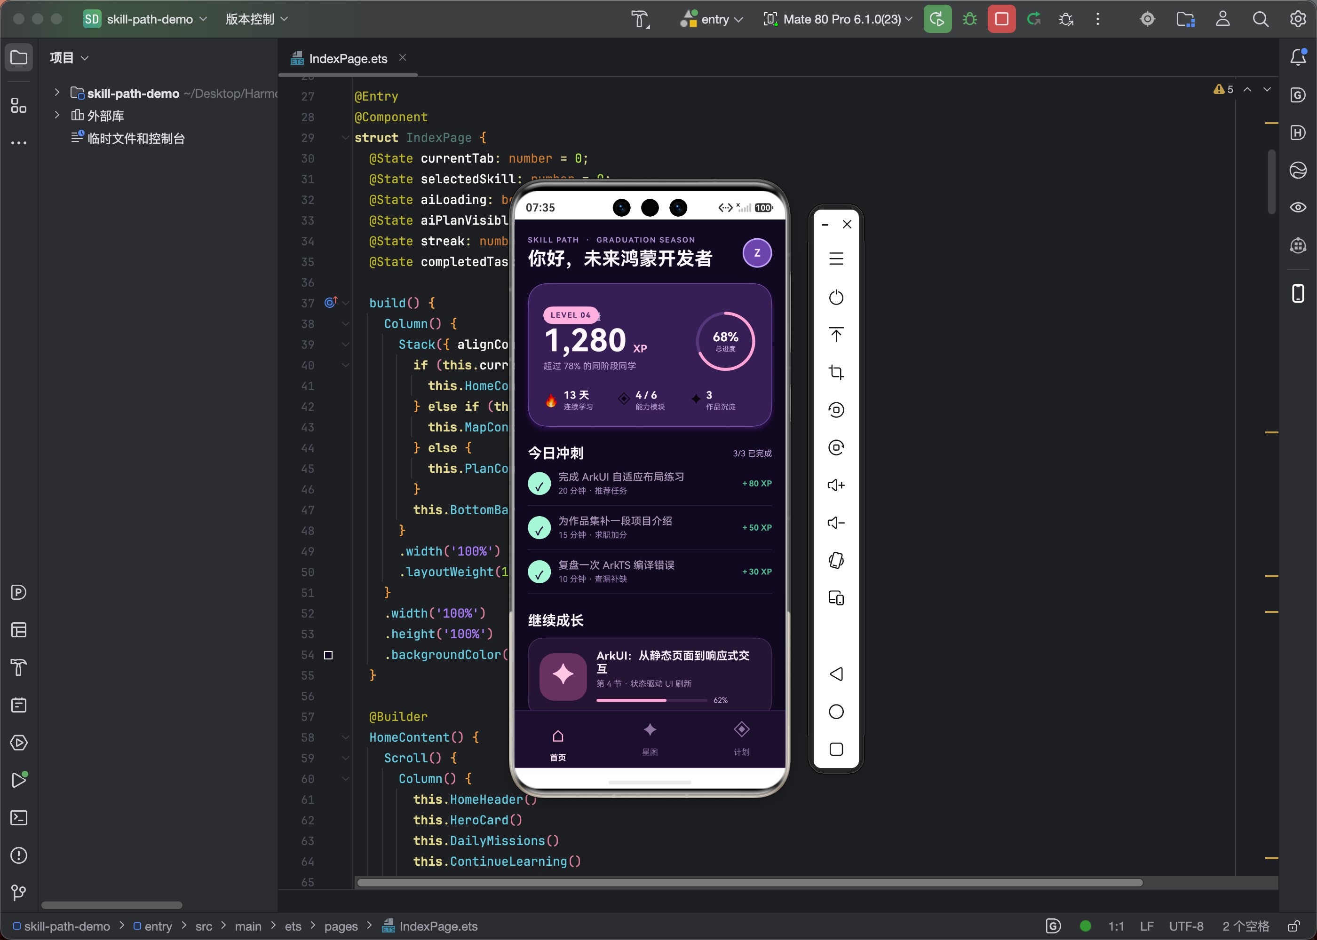This screenshot has width=1317, height=940.
Task: Click the Debug bug icon
Action: (x=969, y=19)
